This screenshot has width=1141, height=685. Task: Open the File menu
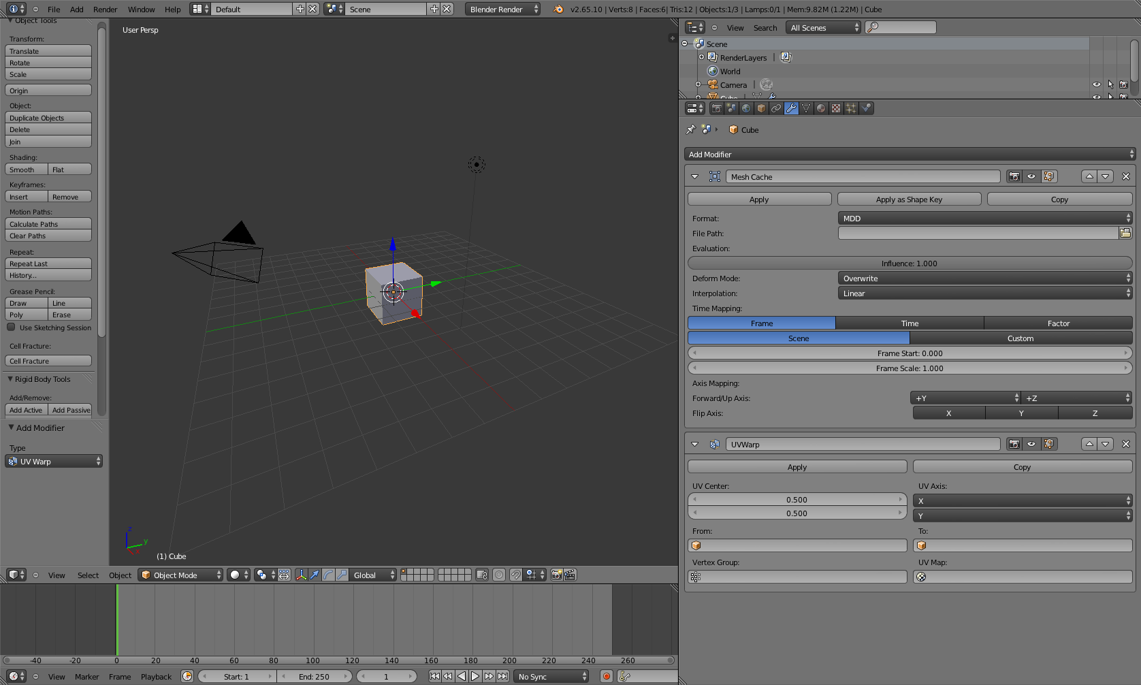(54, 9)
